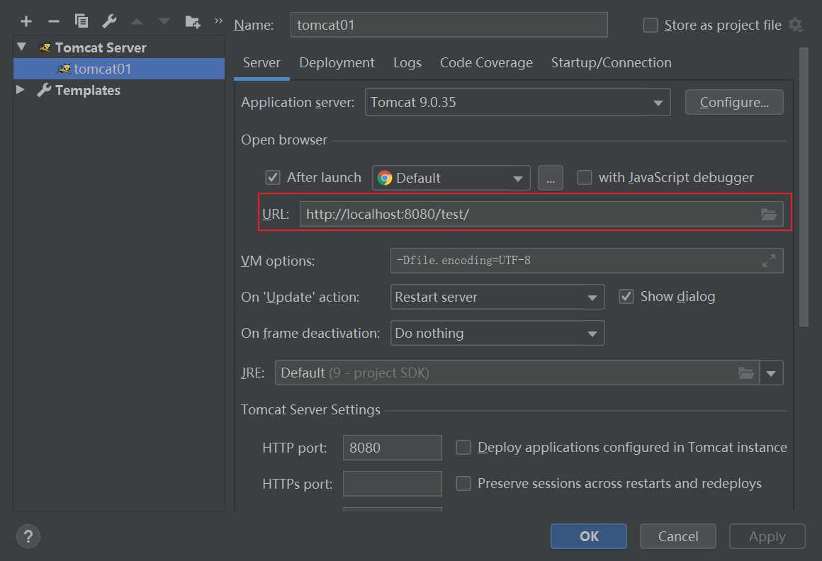This screenshot has width=822, height=561.
Task: Uncheck the After launch checkbox
Action: 272,178
